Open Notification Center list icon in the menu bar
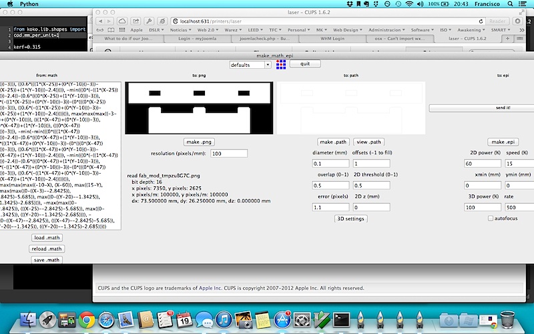Screen dimensions: 534x334 point(523,4)
